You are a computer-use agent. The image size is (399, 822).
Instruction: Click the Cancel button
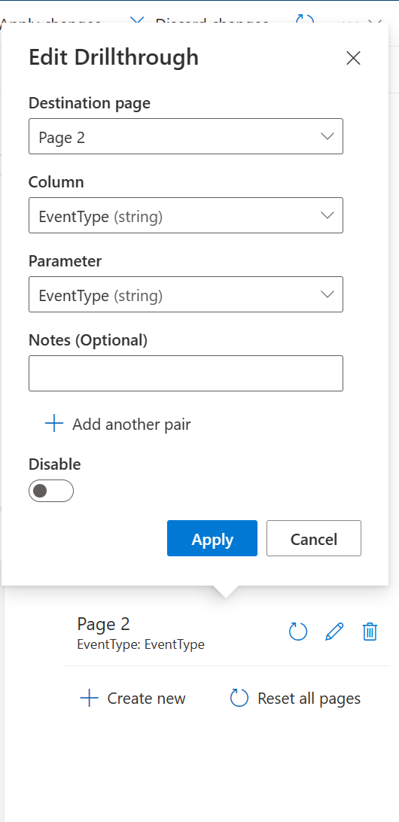coord(313,538)
